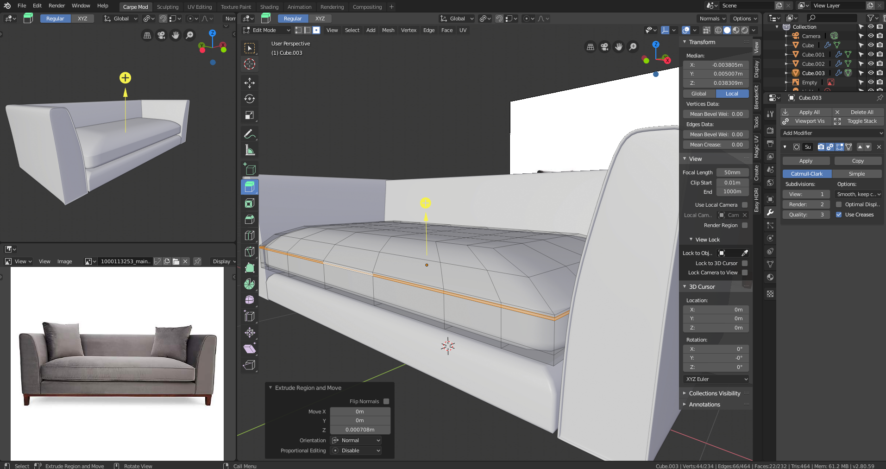Click the Subdivisions Render level field

pos(806,204)
